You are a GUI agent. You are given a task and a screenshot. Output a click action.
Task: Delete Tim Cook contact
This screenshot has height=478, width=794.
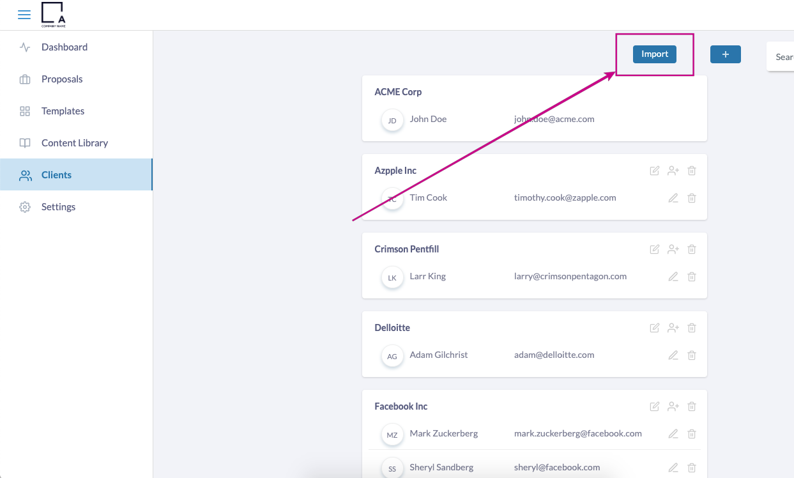pyautogui.click(x=692, y=198)
